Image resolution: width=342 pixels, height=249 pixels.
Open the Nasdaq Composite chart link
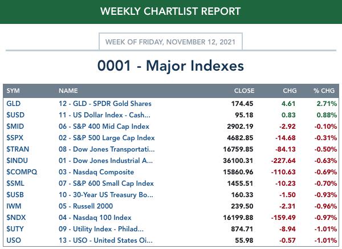(x=96, y=172)
